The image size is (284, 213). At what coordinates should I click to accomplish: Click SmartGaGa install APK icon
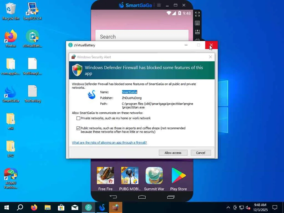click(x=197, y=32)
